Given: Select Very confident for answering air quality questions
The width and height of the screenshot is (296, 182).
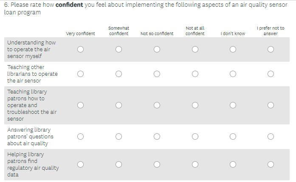Looking at the screenshot, I should pos(80,136).
